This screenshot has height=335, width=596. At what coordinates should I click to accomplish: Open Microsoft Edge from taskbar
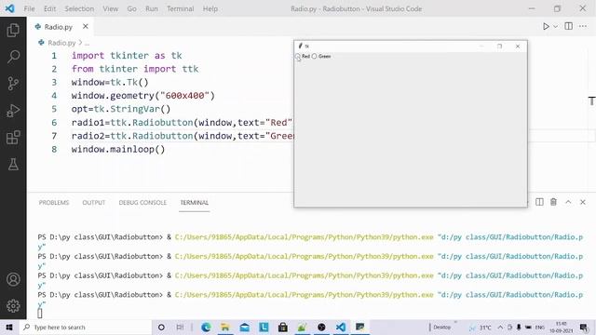206,327
